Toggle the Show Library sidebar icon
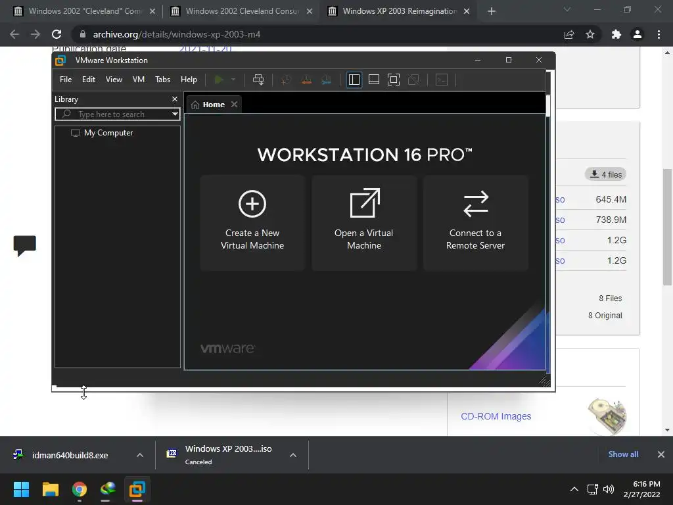Image resolution: width=673 pixels, height=505 pixels. [354, 80]
